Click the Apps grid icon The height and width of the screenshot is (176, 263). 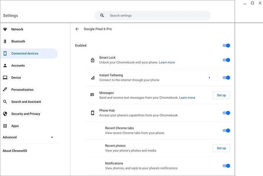5,126
